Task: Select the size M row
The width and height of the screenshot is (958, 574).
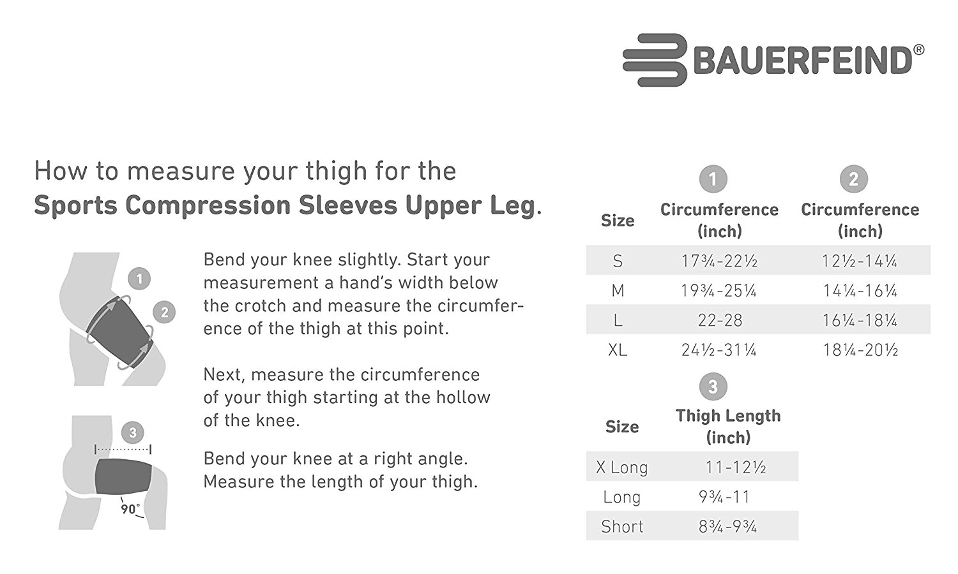Action: (x=758, y=290)
